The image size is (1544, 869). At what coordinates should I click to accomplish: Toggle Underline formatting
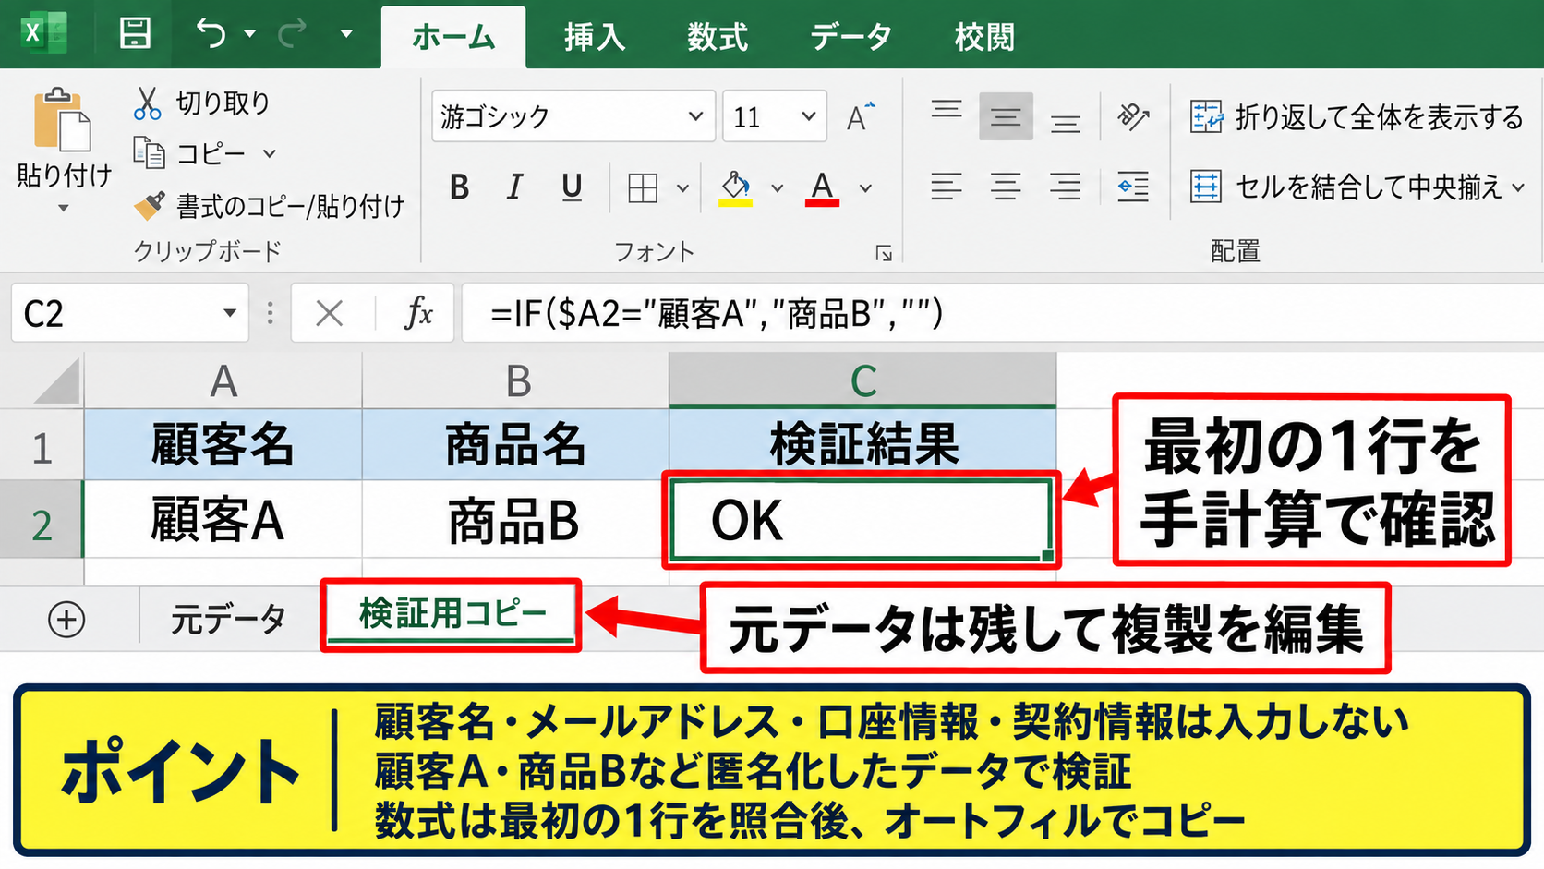coord(572,187)
